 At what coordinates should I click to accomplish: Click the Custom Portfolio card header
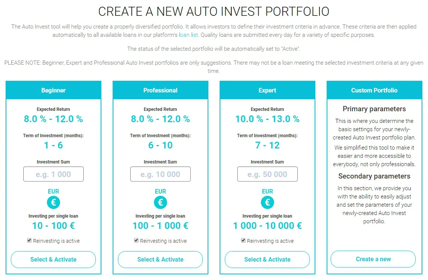coord(375,90)
